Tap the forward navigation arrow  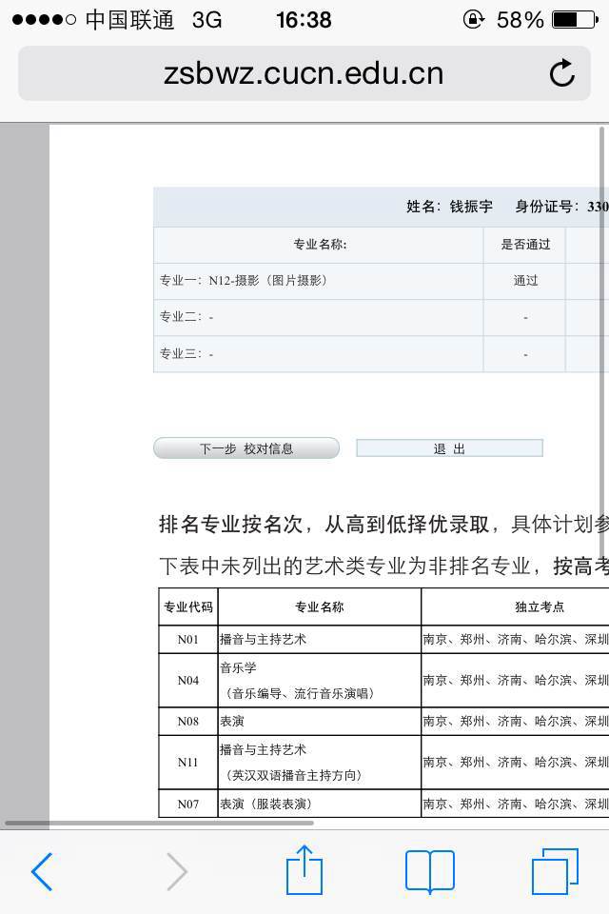pos(177,871)
